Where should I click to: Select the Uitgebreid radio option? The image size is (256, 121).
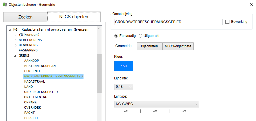(x=140, y=36)
